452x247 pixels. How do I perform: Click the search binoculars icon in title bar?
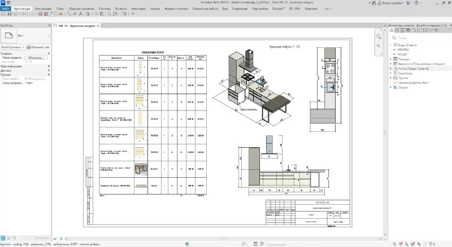[x=373, y=3]
